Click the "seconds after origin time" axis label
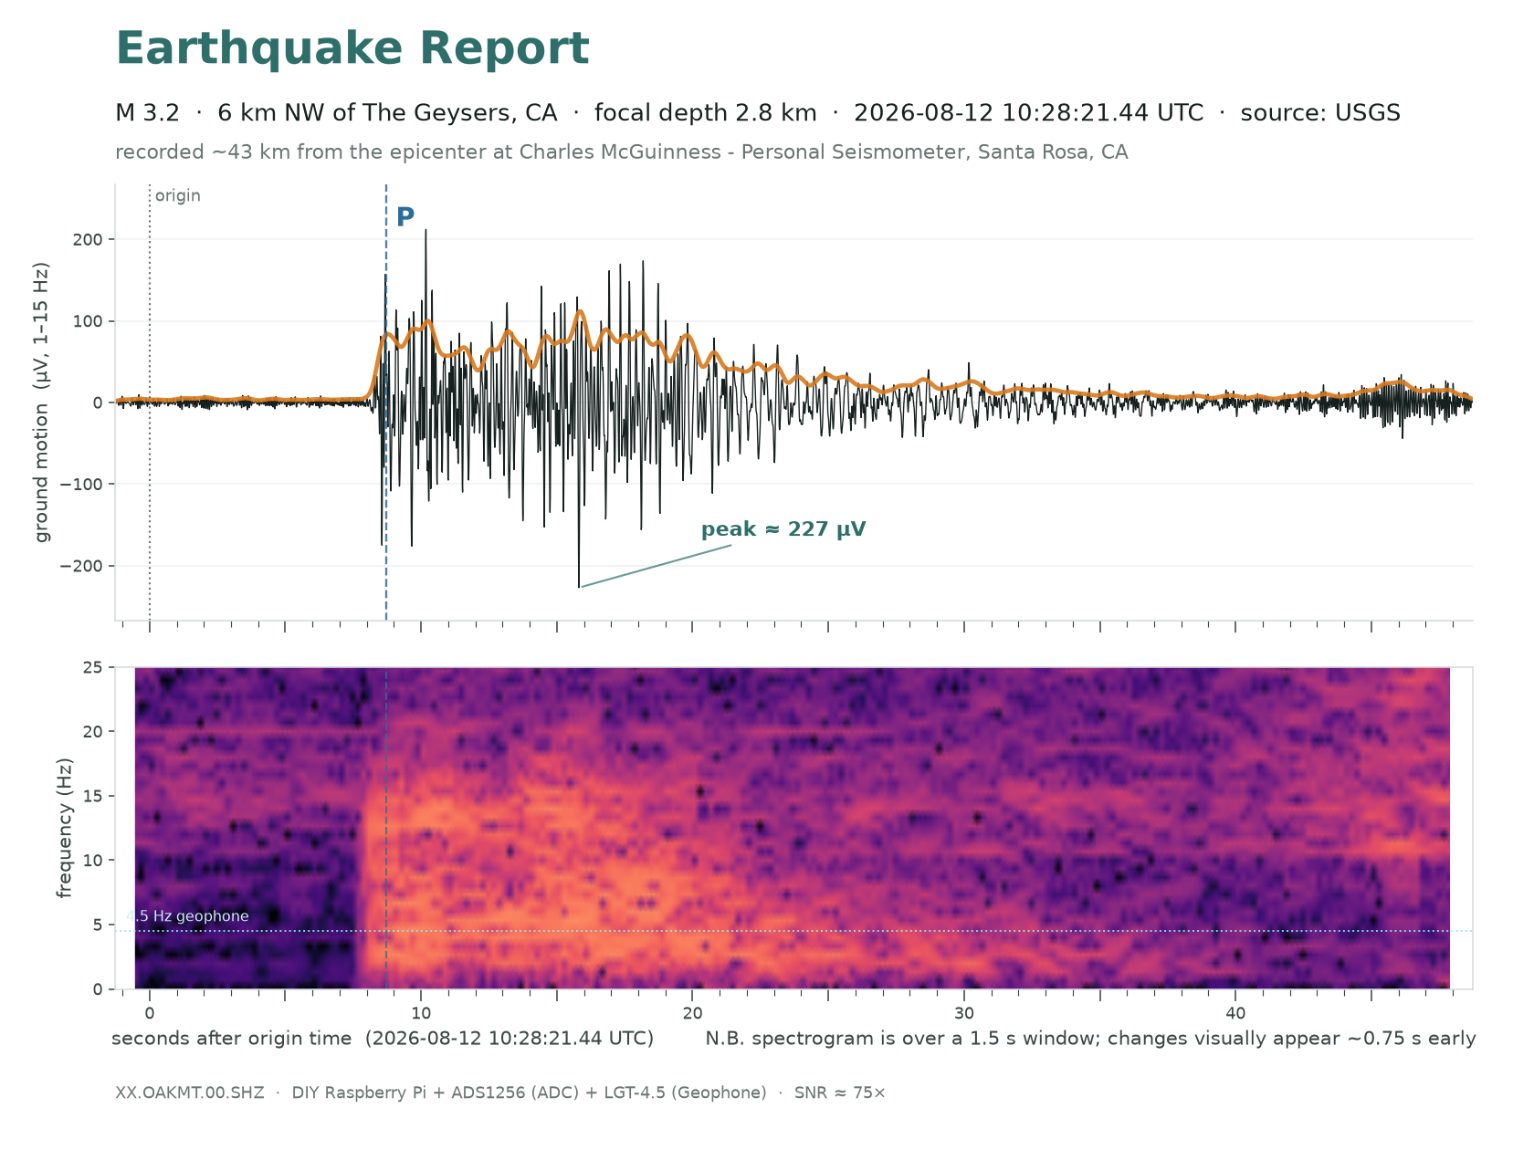The width and height of the screenshot is (1534, 1150). (x=231, y=1039)
